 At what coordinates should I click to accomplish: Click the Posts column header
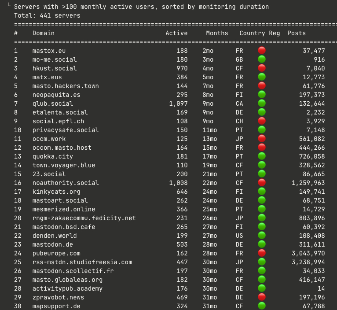click(x=296, y=33)
